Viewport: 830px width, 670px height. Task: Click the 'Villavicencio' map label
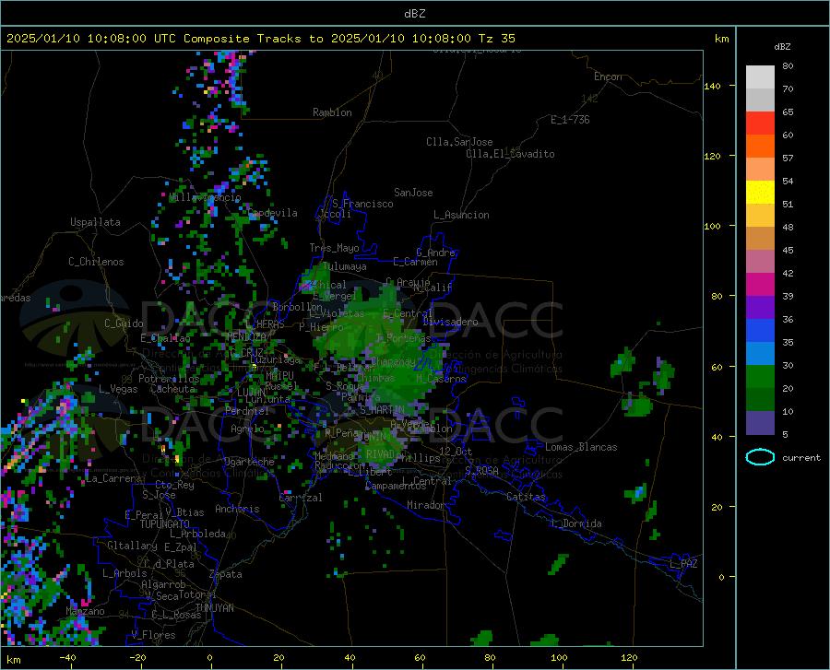[x=205, y=197]
